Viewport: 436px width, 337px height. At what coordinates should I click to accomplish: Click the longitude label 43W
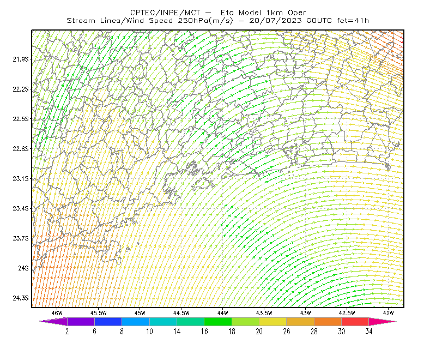[306, 313]
